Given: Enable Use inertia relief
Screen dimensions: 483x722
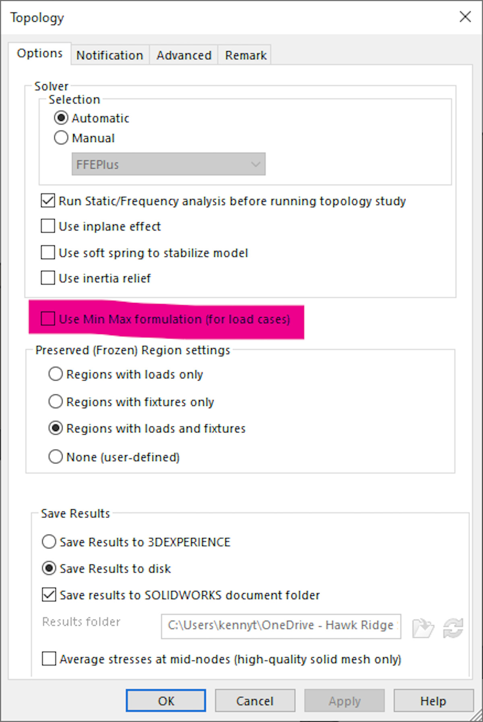Looking at the screenshot, I should (x=47, y=278).
